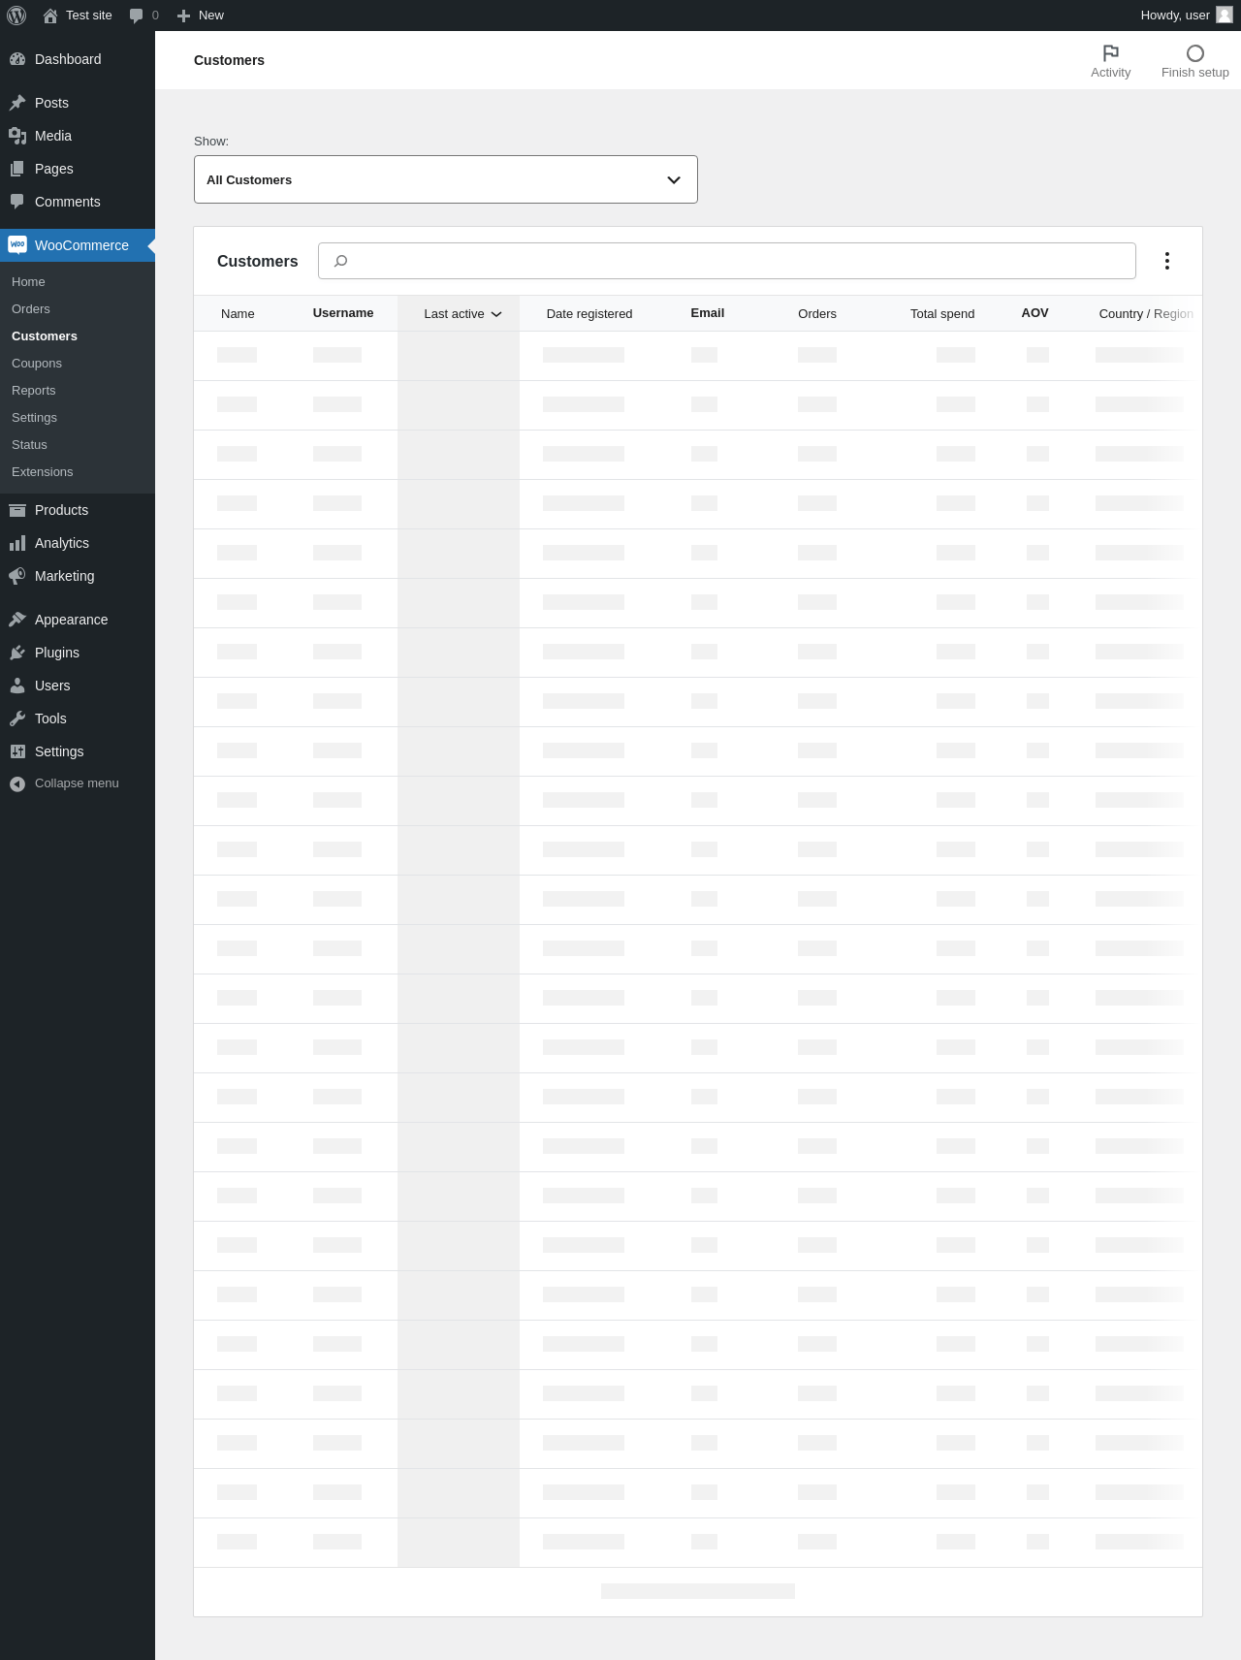Click the WooCommerce logo icon
This screenshot has height=1660, width=1241.
tap(17, 245)
